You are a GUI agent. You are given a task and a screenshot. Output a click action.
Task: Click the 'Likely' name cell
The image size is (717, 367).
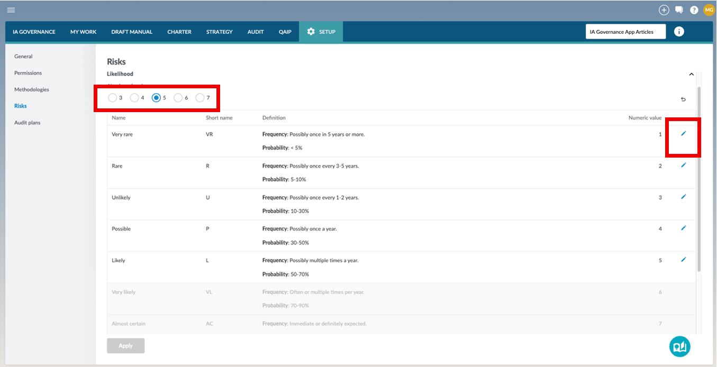coord(119,260)
